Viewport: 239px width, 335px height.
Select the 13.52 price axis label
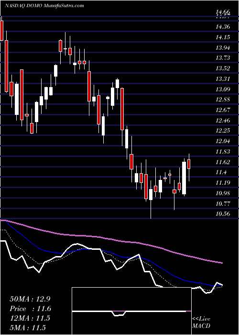223,68
